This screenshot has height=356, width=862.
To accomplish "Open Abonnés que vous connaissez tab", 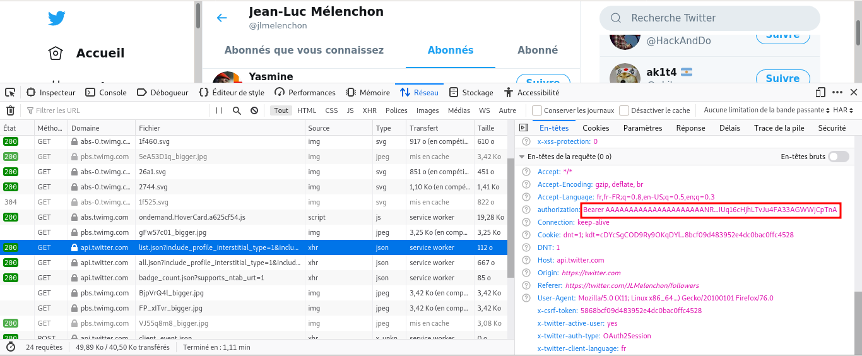I will coord(304,50).
